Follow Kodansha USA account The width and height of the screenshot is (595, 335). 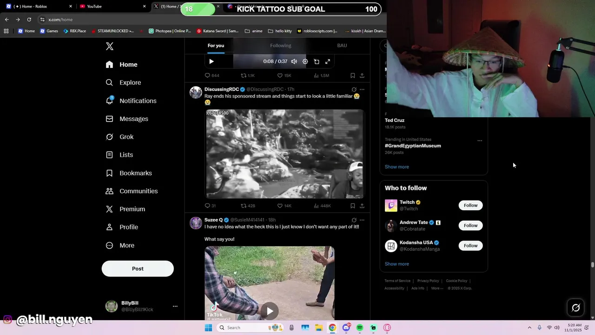(x=470, y=246)
